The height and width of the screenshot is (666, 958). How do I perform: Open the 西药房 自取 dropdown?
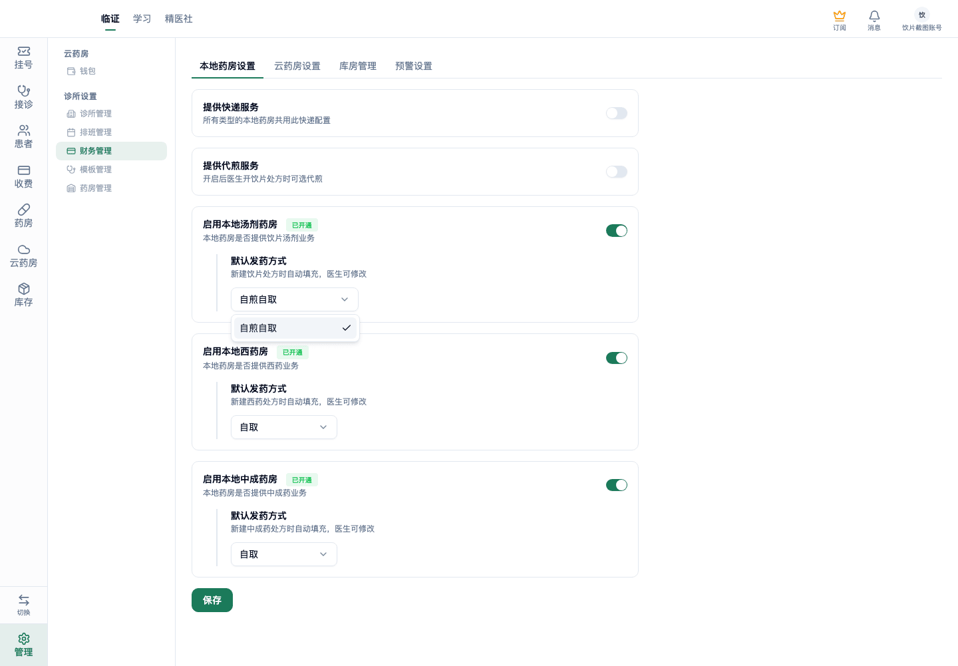284,427
